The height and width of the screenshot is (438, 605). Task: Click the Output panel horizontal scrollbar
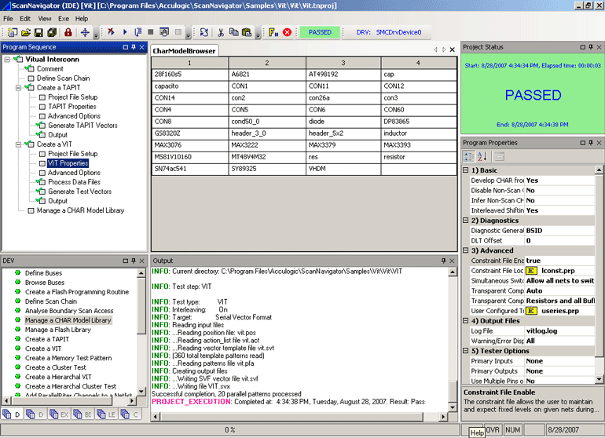pos(299,416)
